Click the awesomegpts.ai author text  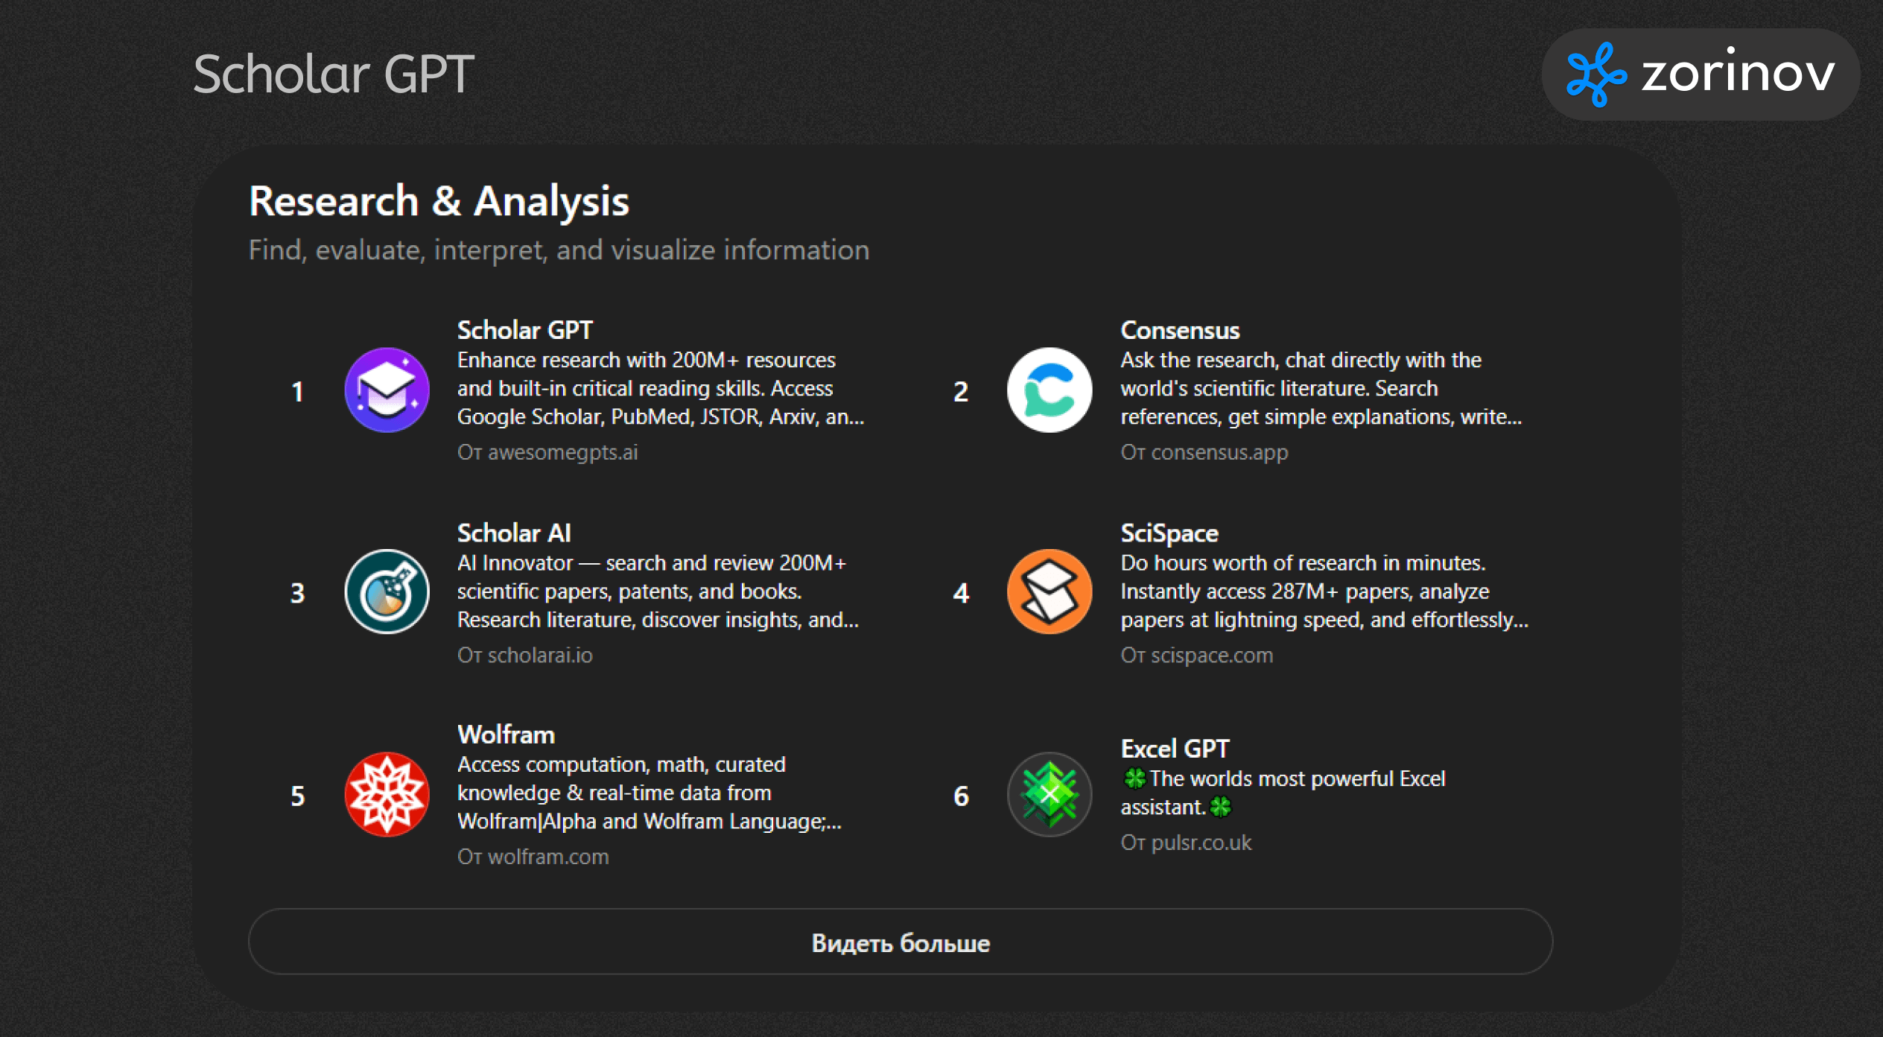pos(547,452)
